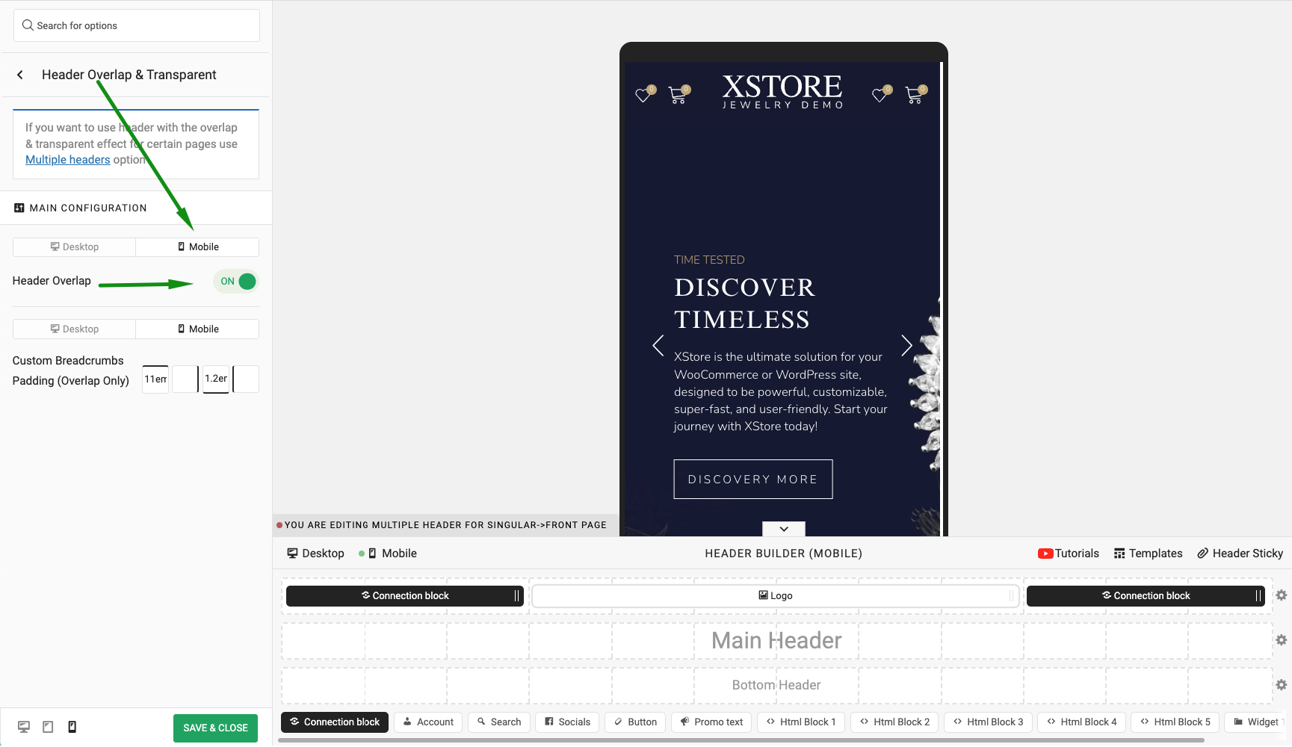
Task: Pick the Html Block 1 element chip
Action: pos(801,722)
